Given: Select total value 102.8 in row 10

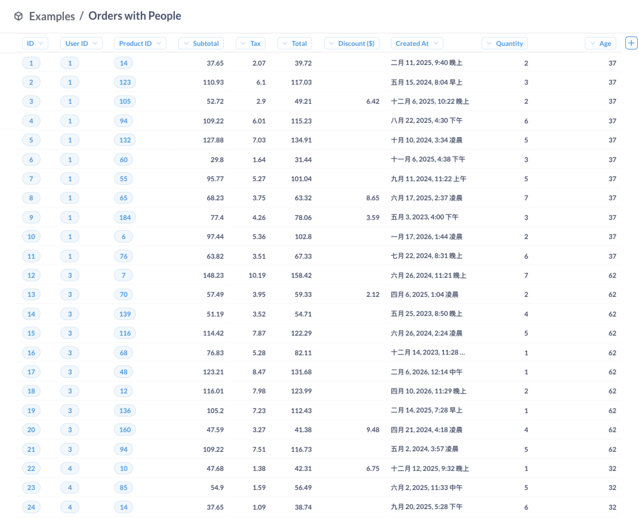Looking at the screenshot, I should pos(303,237).
